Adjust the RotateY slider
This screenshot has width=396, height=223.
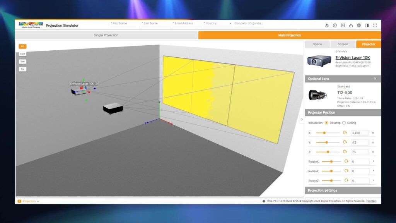[331, 171]
